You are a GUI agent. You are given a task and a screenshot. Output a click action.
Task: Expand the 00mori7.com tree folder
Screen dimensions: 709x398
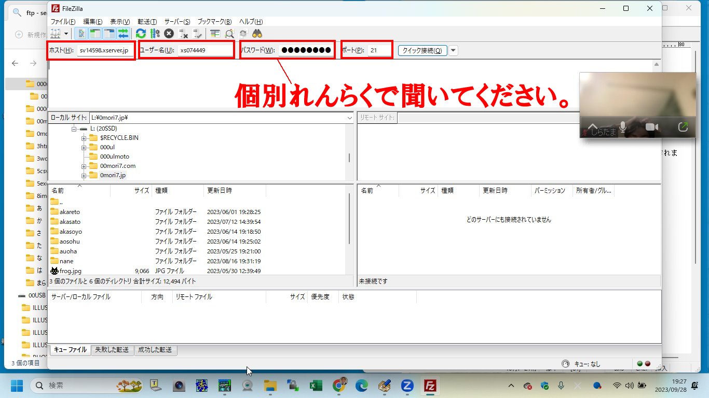coord(84,166)
